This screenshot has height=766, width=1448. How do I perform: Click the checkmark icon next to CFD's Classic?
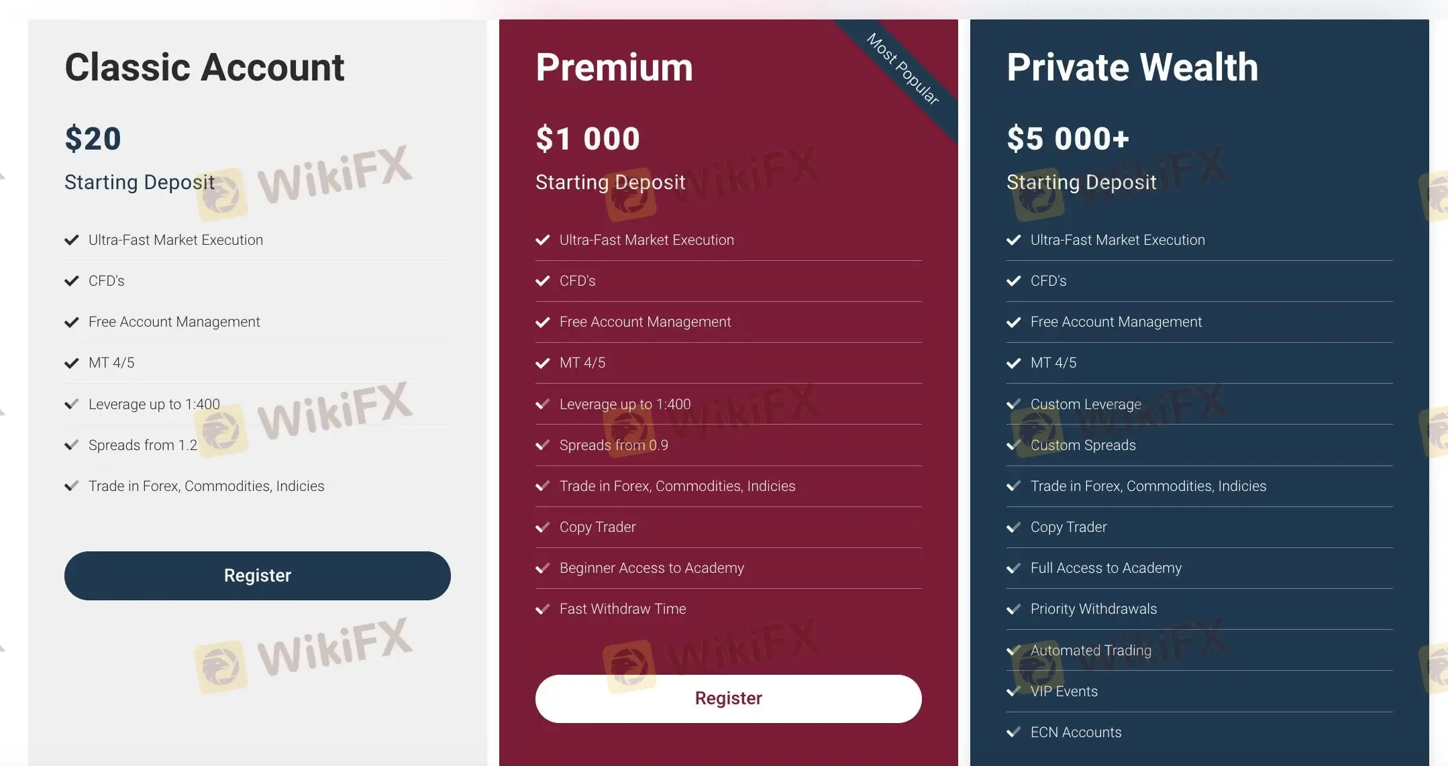[x=72, y=280]
